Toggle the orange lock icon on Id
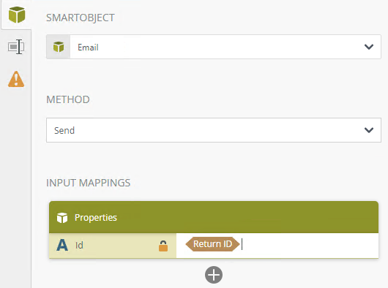 click(163, 246)
